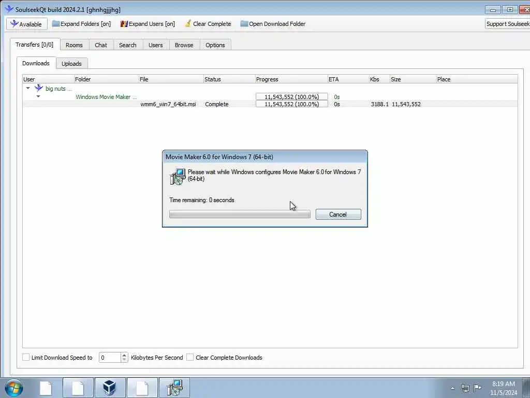530x398 pixels.
Task: Sort by Folder column header
Action: click(107, 79)
